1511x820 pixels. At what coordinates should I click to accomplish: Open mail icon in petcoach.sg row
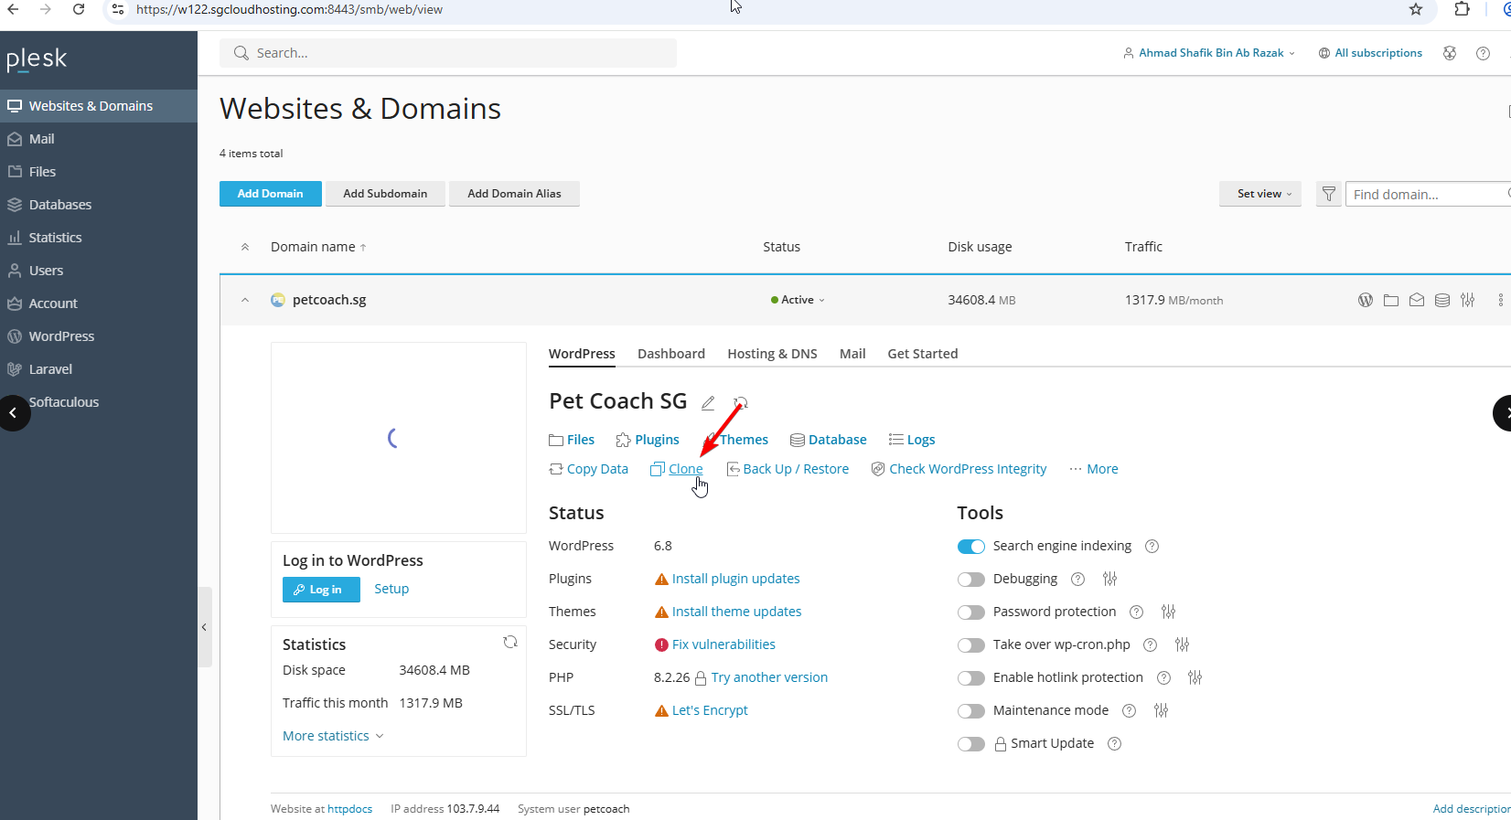[x=1417, y=300]
